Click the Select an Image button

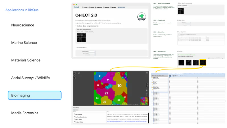[x=80, y=32]
